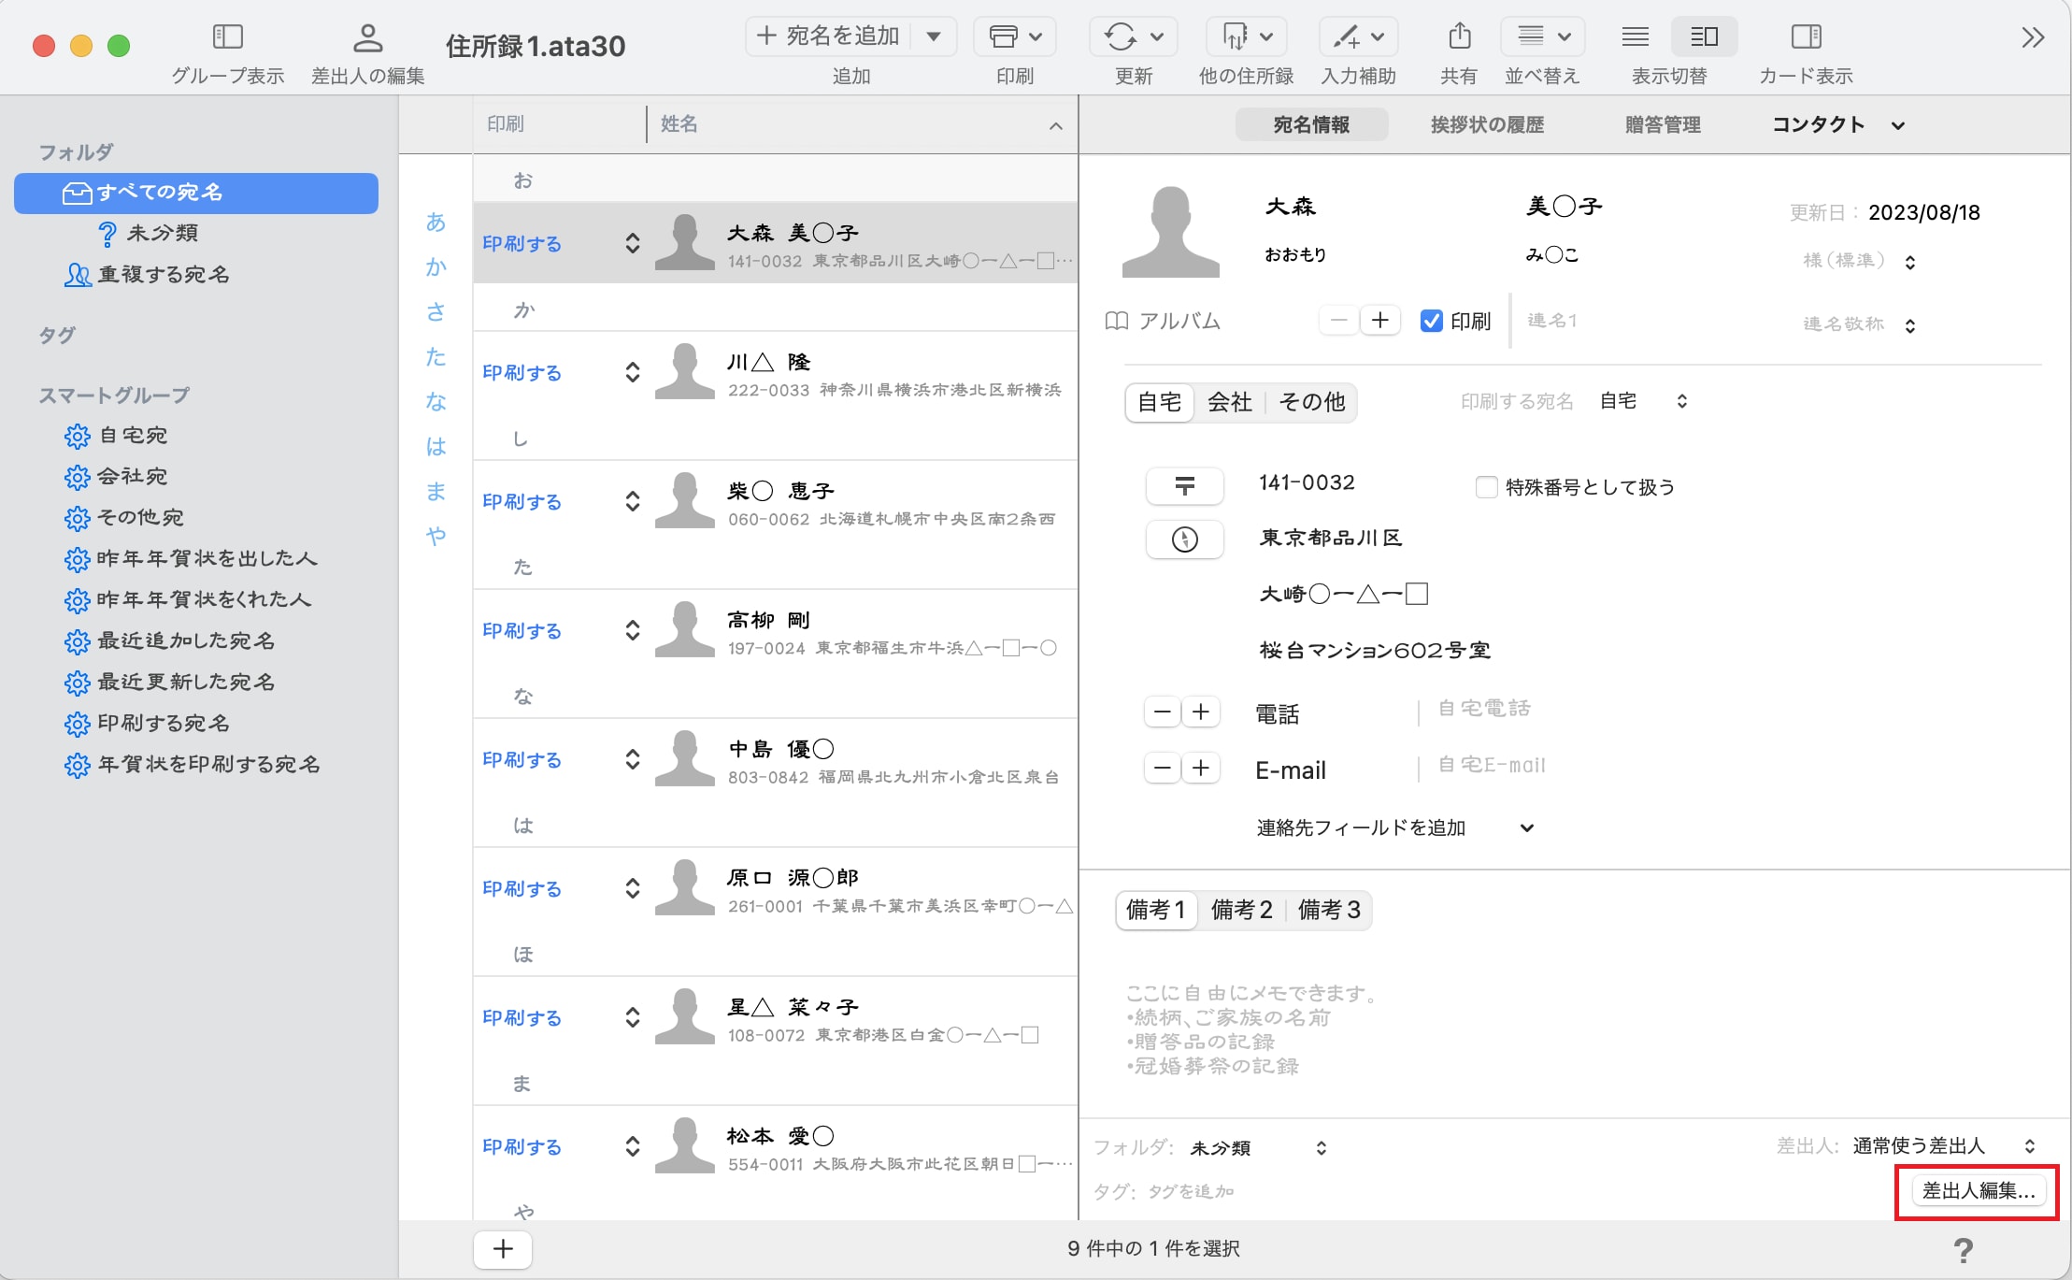
Task: Open the input assist (入力補助) menu
Action: coord(1358,36)
